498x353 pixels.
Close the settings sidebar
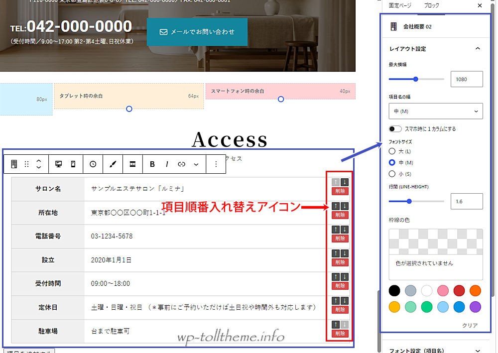click(480, 5)
